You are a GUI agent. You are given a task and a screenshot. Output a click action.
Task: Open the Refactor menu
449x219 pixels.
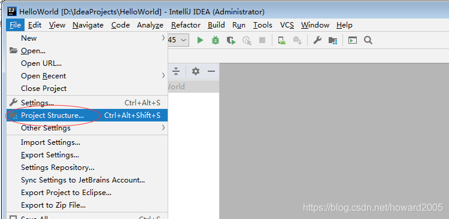tap(186, 25)
